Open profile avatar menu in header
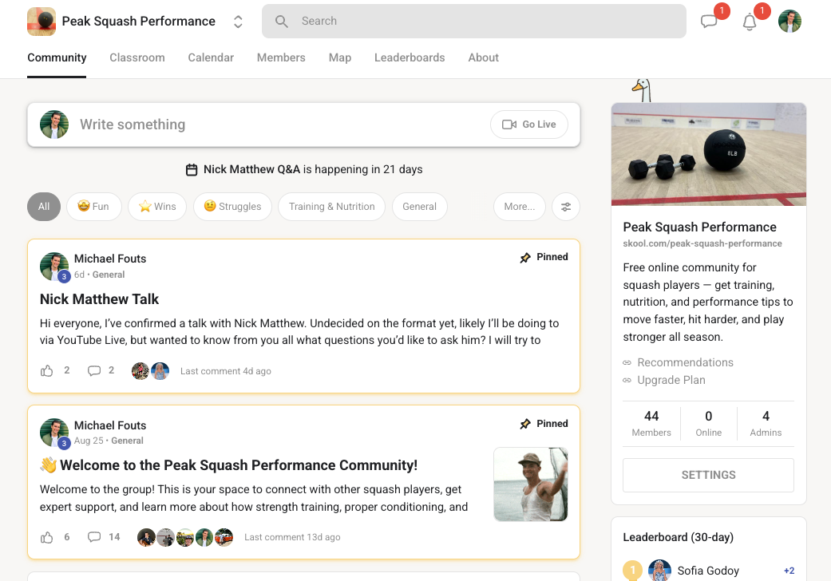The image size is (831, 581). coord(789,22)
